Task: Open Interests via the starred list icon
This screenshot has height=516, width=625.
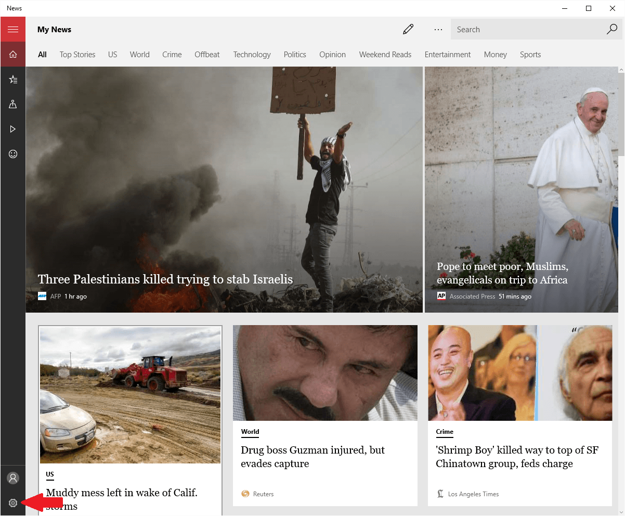Action: [x=13, y=79]
